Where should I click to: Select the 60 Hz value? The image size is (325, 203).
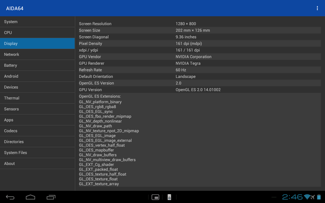tap(181, 70)
